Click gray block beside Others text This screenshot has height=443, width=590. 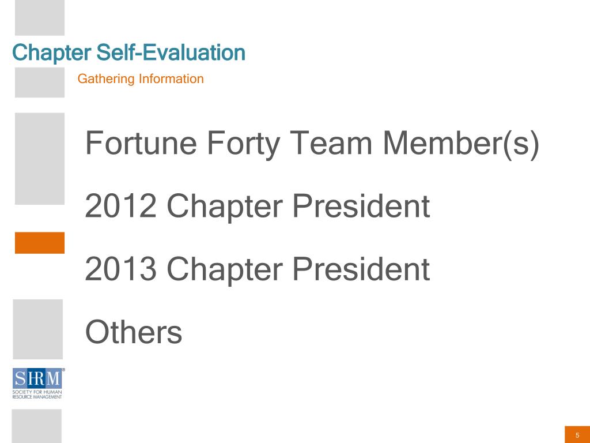point(37,329)
